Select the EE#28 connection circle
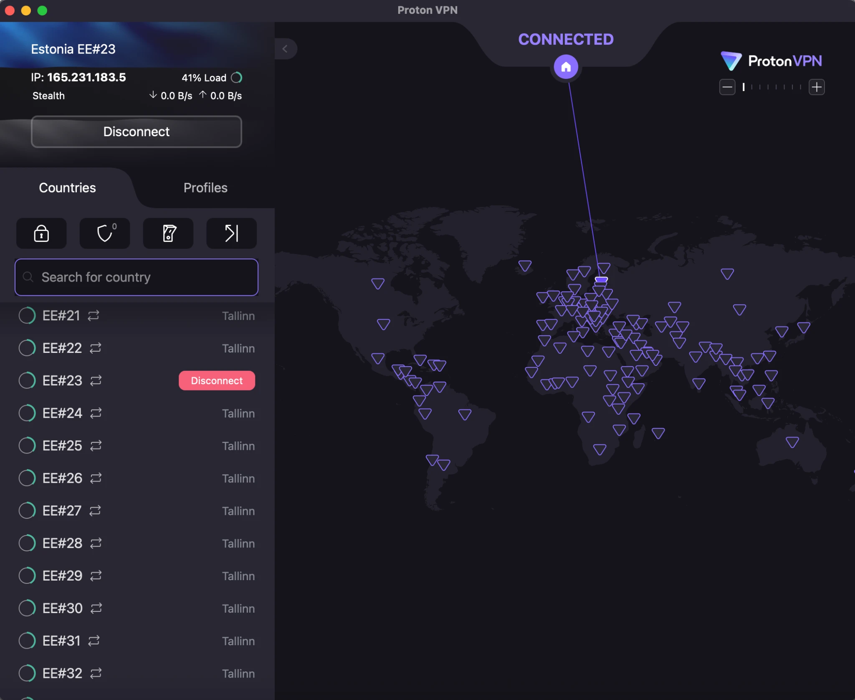 pos(27,543)
